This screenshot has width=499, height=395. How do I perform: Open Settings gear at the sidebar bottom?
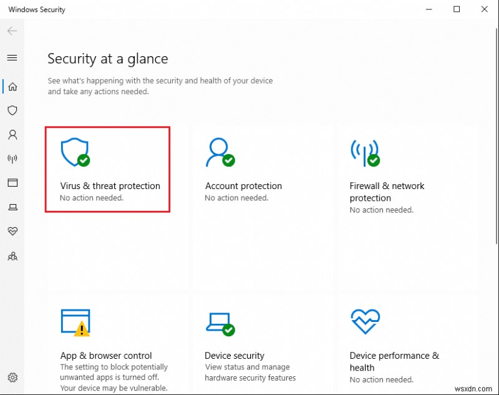tap(12, 377)
